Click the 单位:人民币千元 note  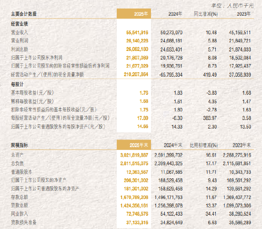click(232, 6)
